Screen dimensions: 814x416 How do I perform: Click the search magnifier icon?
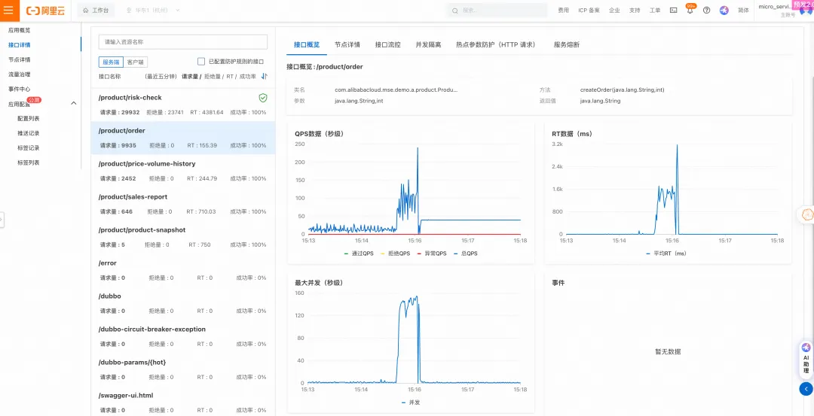pos(455,11)
